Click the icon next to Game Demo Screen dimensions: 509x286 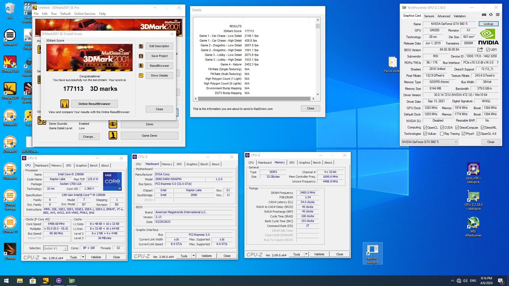pyautogui.click(x=113, y=136)
